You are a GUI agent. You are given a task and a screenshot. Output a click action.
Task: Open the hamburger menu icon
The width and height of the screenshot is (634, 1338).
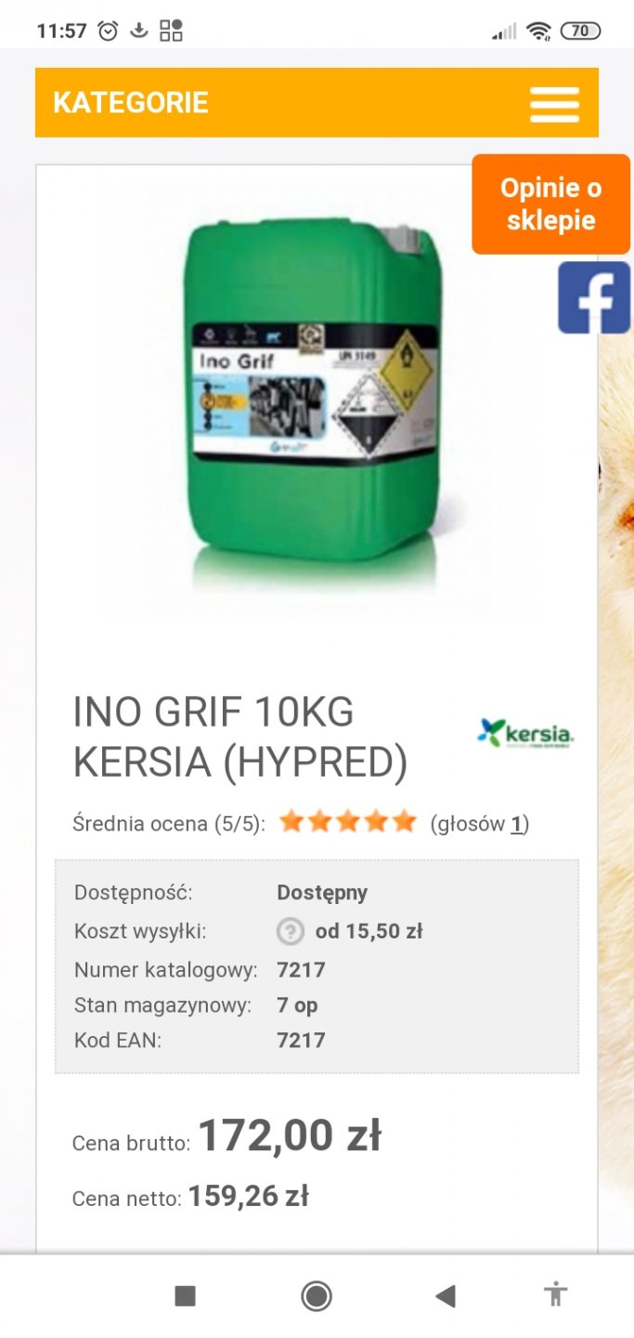[554, 104]
